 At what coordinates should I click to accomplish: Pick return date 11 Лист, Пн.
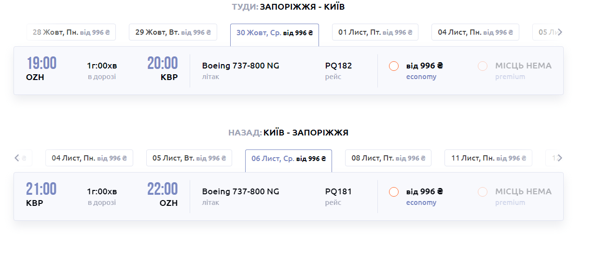click(x=488, y=158)
